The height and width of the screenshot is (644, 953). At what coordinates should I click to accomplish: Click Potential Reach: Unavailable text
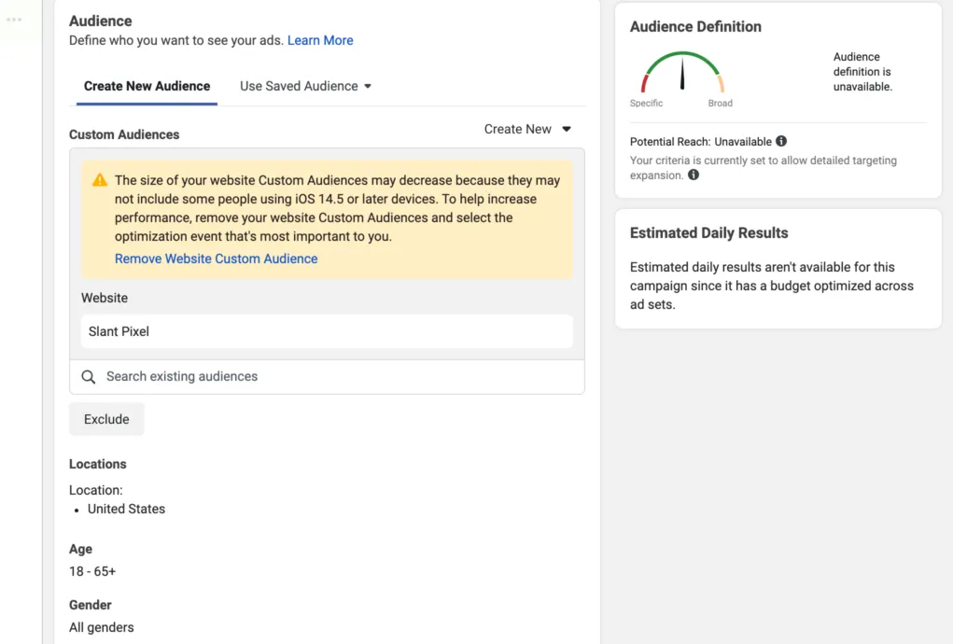click(x=701, y=142)
